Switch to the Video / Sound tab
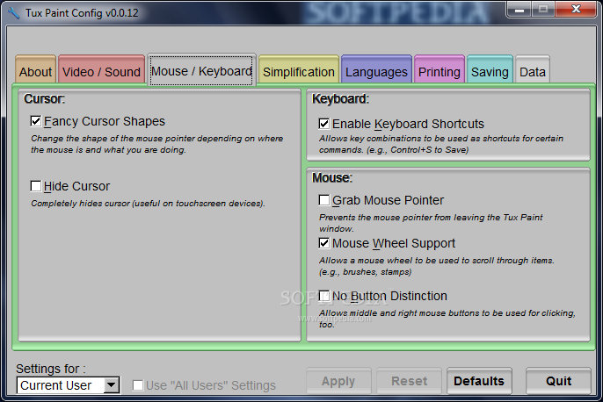 102,70
